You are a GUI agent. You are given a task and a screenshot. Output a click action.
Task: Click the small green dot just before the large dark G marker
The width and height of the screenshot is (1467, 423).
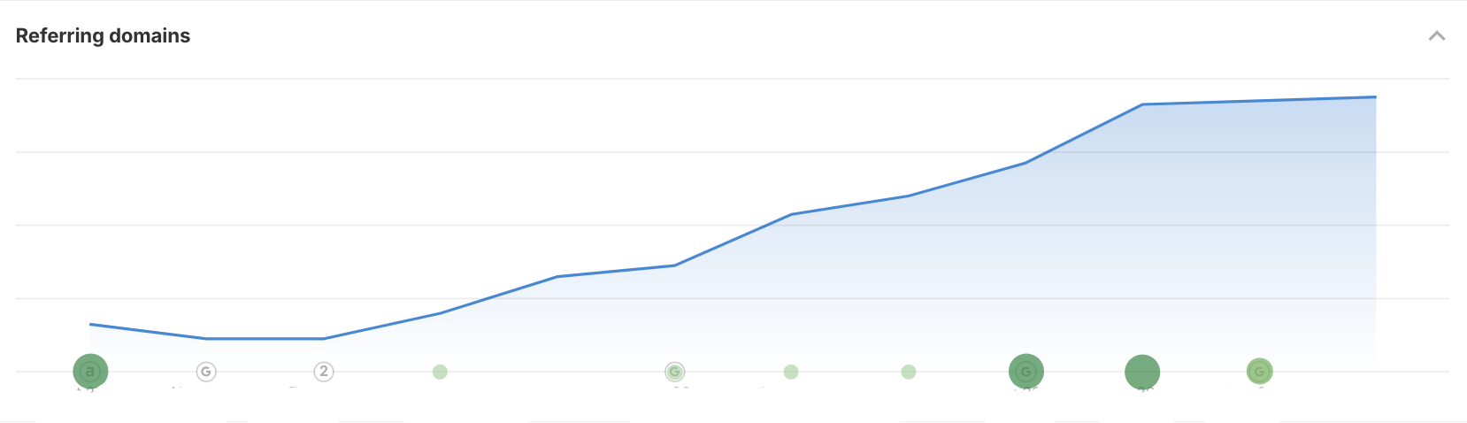click(909, 372)
